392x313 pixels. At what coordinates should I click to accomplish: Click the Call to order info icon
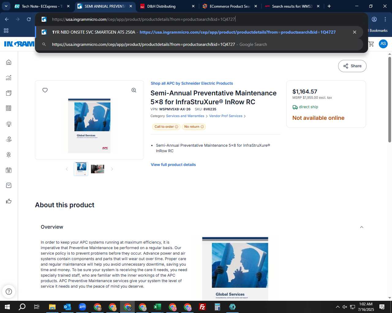click(x=176, y=127)
